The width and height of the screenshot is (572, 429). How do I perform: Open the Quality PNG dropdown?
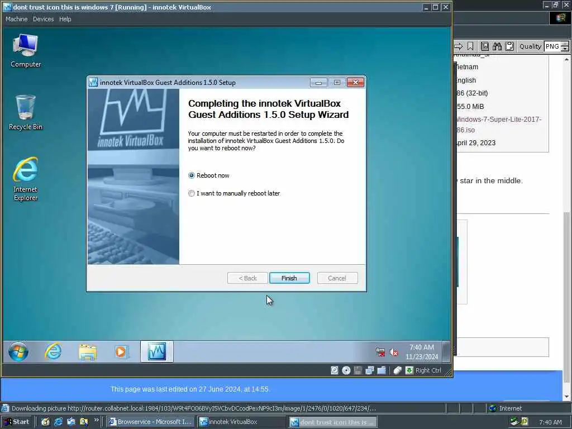click(x=565, y=46)
